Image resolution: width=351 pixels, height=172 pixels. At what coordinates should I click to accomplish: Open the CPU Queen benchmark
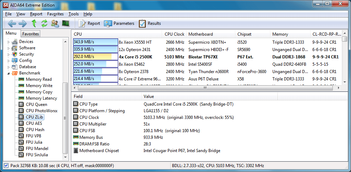pyautogui.click(x=36, y=105)
